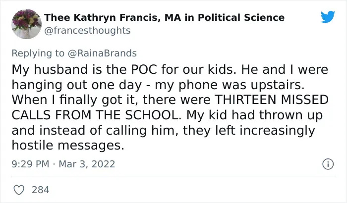Open the circled info icon
Image resolution: width=347 pixels, height=203 pixels.
pos(328,164)
